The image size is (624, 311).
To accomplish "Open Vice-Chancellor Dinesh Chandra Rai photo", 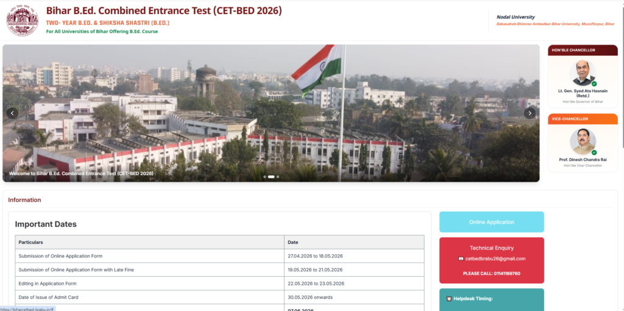I will (583, 141).
